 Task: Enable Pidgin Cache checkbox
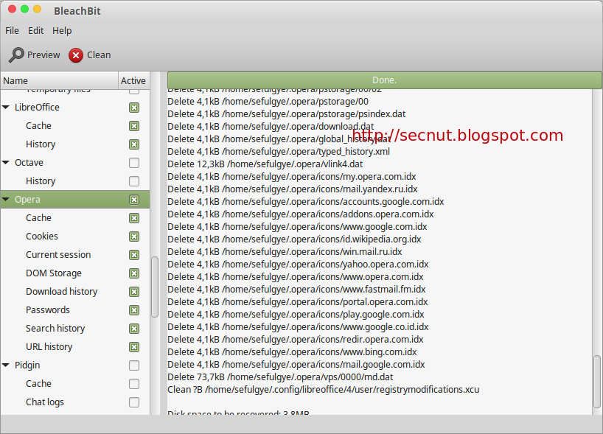[134, 384]
